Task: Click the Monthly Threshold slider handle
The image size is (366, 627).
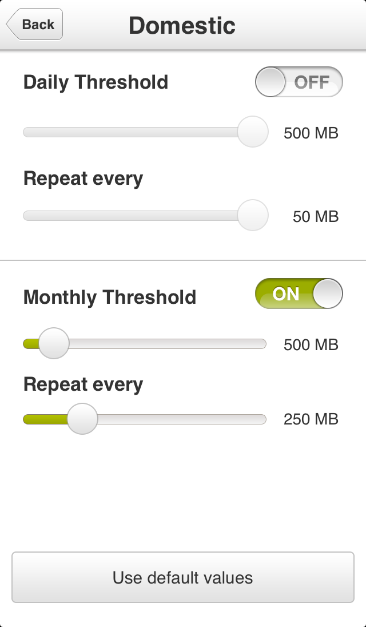Action: (x=53, y=344)
